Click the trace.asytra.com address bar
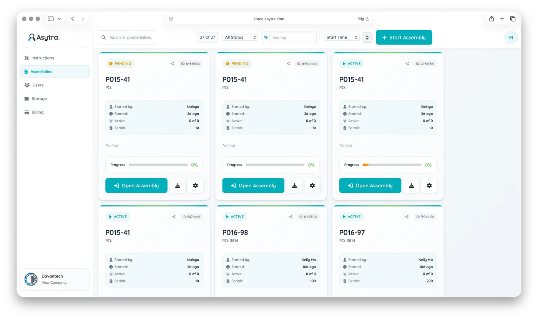The height and width of the screenshot is (319, 538). coord(269,19)
